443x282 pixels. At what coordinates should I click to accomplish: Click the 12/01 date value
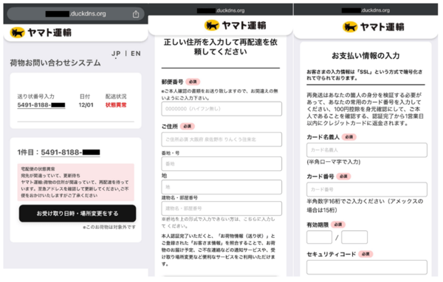(x=86, y=105)
